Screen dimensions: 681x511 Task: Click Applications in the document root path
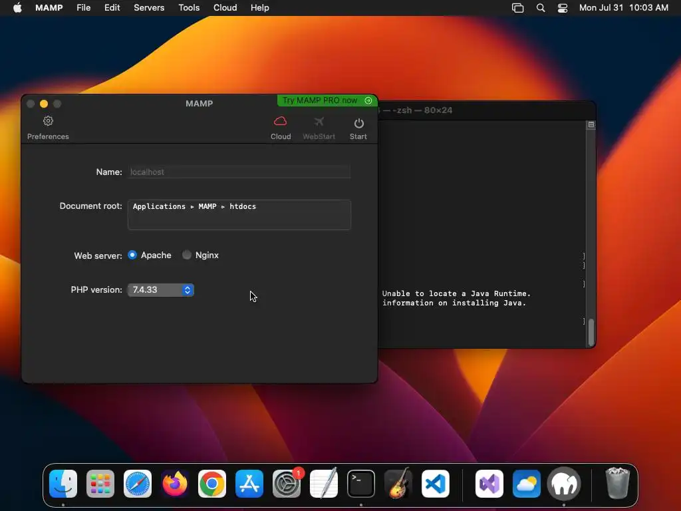coord(159,206)
